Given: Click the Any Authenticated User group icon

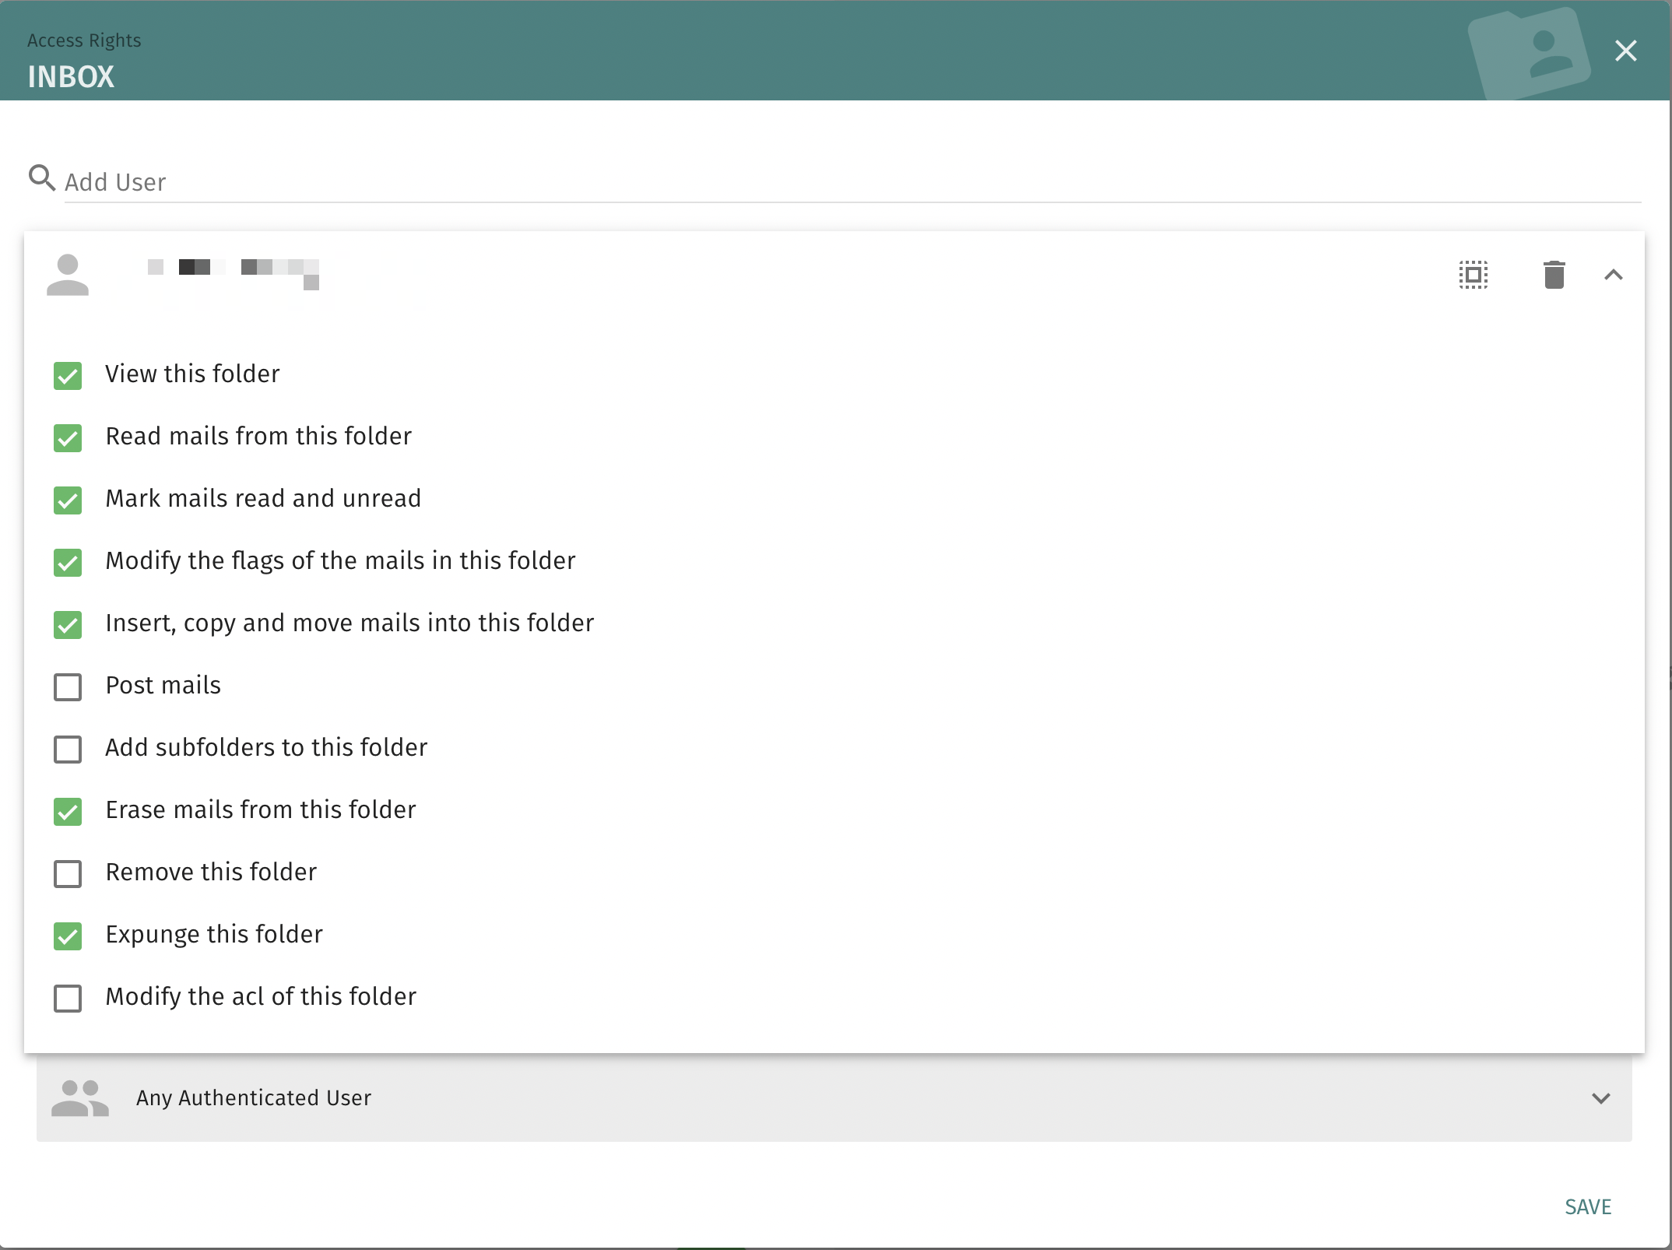Looking at the screenshot, I should tap(79, 1097).
